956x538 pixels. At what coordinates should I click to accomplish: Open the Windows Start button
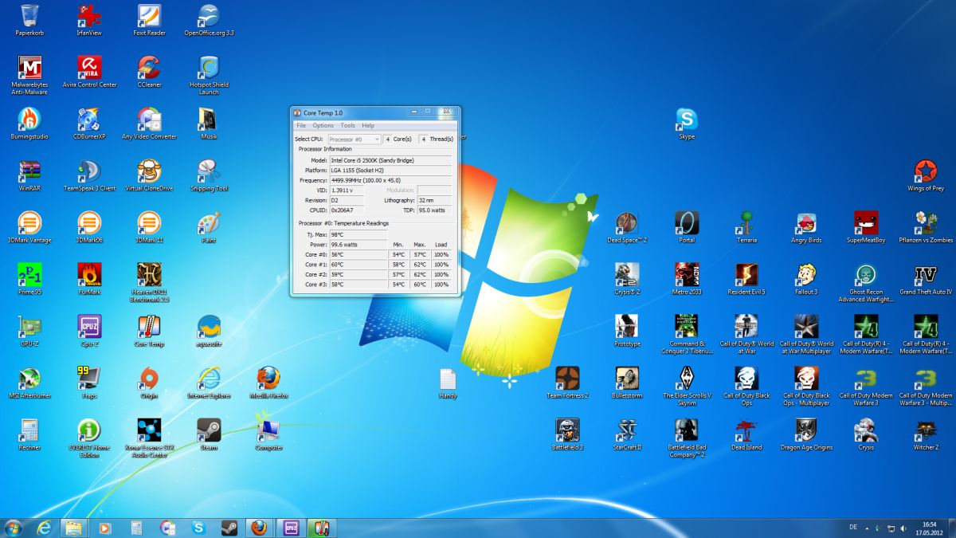(x=13, y=527)
